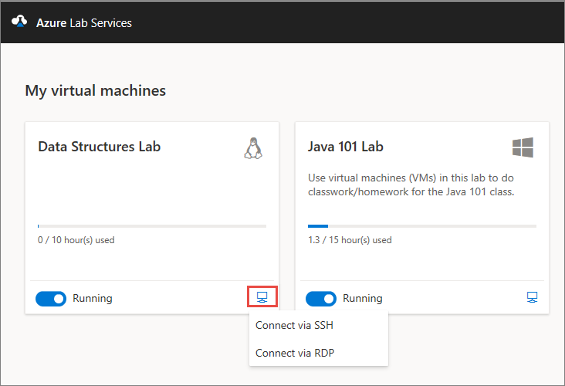Screen dimensions: 565x386
Task: Click the Data Structures Lab hours usage bar
Action: coord(152,226)
